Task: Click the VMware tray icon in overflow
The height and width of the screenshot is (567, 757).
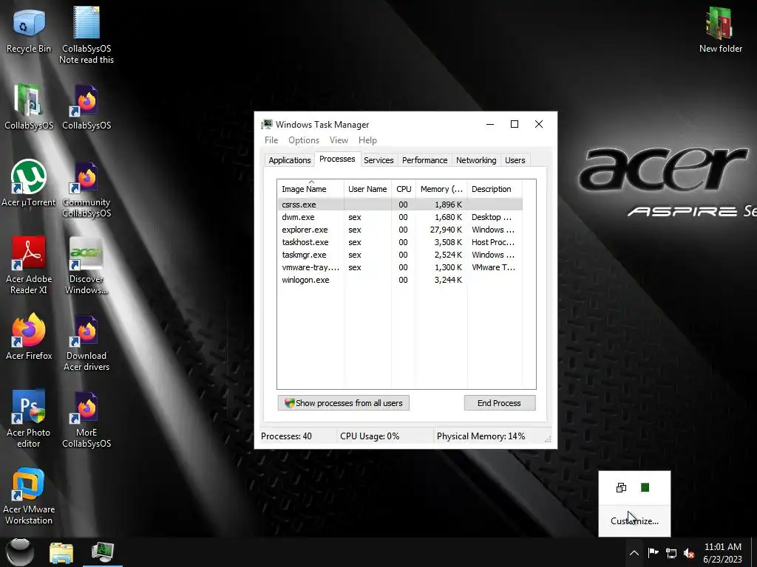Action: pos(621,487)
